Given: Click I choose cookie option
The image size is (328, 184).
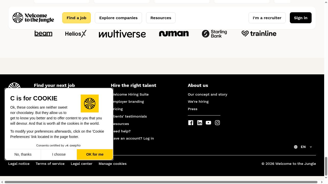Looking at the screenshot, I should 59,154.
